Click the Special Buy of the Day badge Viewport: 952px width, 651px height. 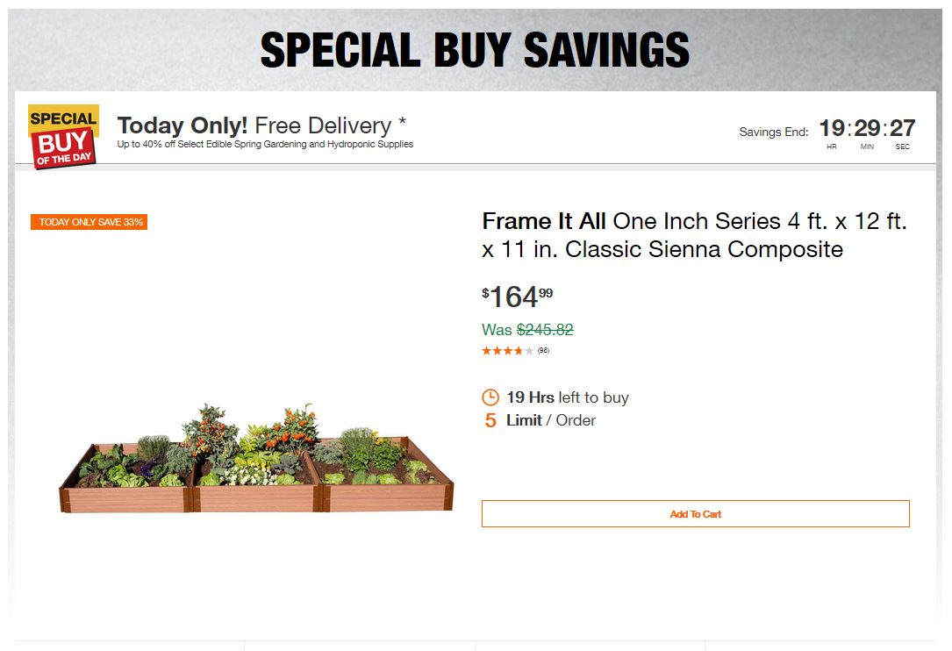[63, 137]
